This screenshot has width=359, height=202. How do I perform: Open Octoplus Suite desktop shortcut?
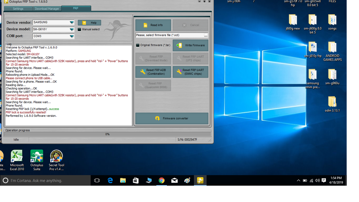tap(37, 160)
